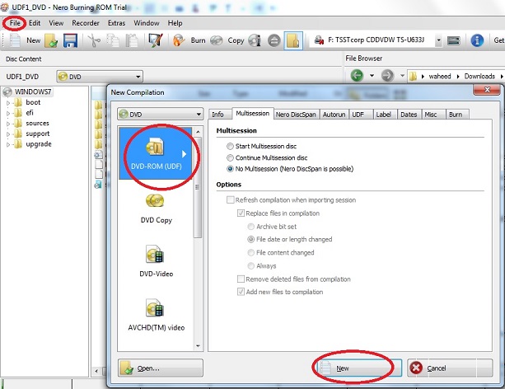The height and width of the screenshot is (389, 505).
Task: Select the DVD Copy compilation type
Action: tap(157, 209)
